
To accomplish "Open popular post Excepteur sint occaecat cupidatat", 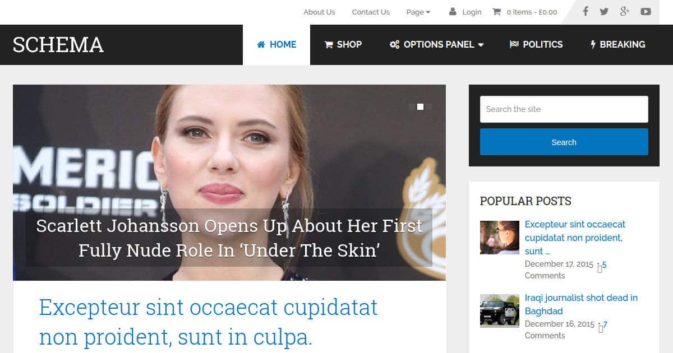I will tap(575, 238).
